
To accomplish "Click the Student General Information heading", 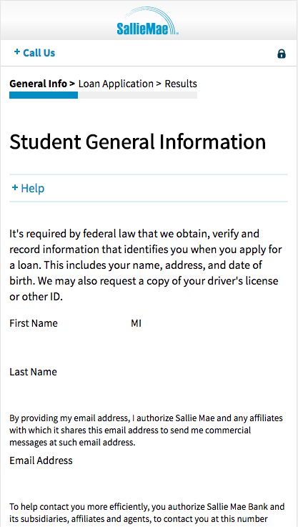I will click(138, 142).
